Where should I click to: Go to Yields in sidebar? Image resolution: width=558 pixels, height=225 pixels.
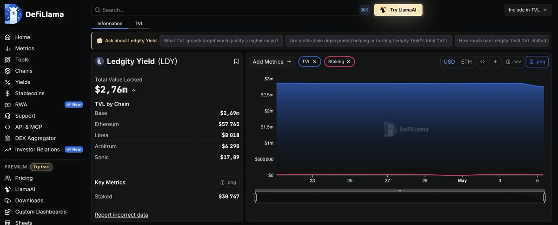point(23,82)
